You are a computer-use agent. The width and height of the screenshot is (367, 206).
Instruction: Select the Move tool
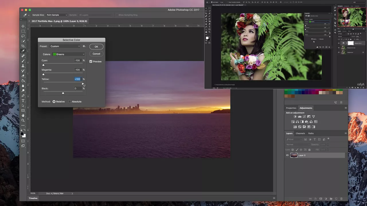click(x=23, y=26)
